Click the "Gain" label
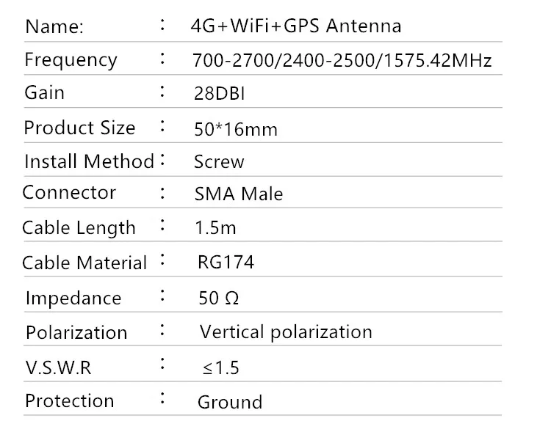Image resolution: width=551 pixels, height=421 pixels. (44, 93)
